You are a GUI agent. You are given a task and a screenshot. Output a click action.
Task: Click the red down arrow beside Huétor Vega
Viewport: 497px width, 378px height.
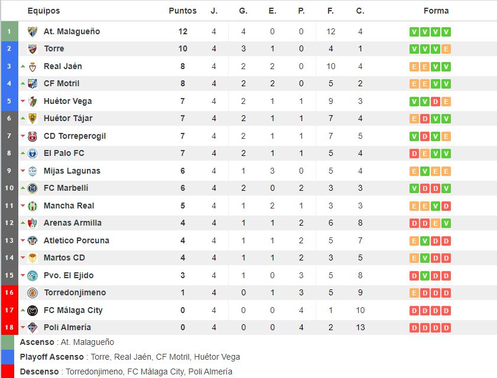point(23,101)
